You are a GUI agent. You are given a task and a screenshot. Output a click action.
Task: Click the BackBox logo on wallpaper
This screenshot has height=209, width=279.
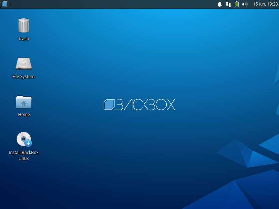pyautogui.click(x=139, y=104)
